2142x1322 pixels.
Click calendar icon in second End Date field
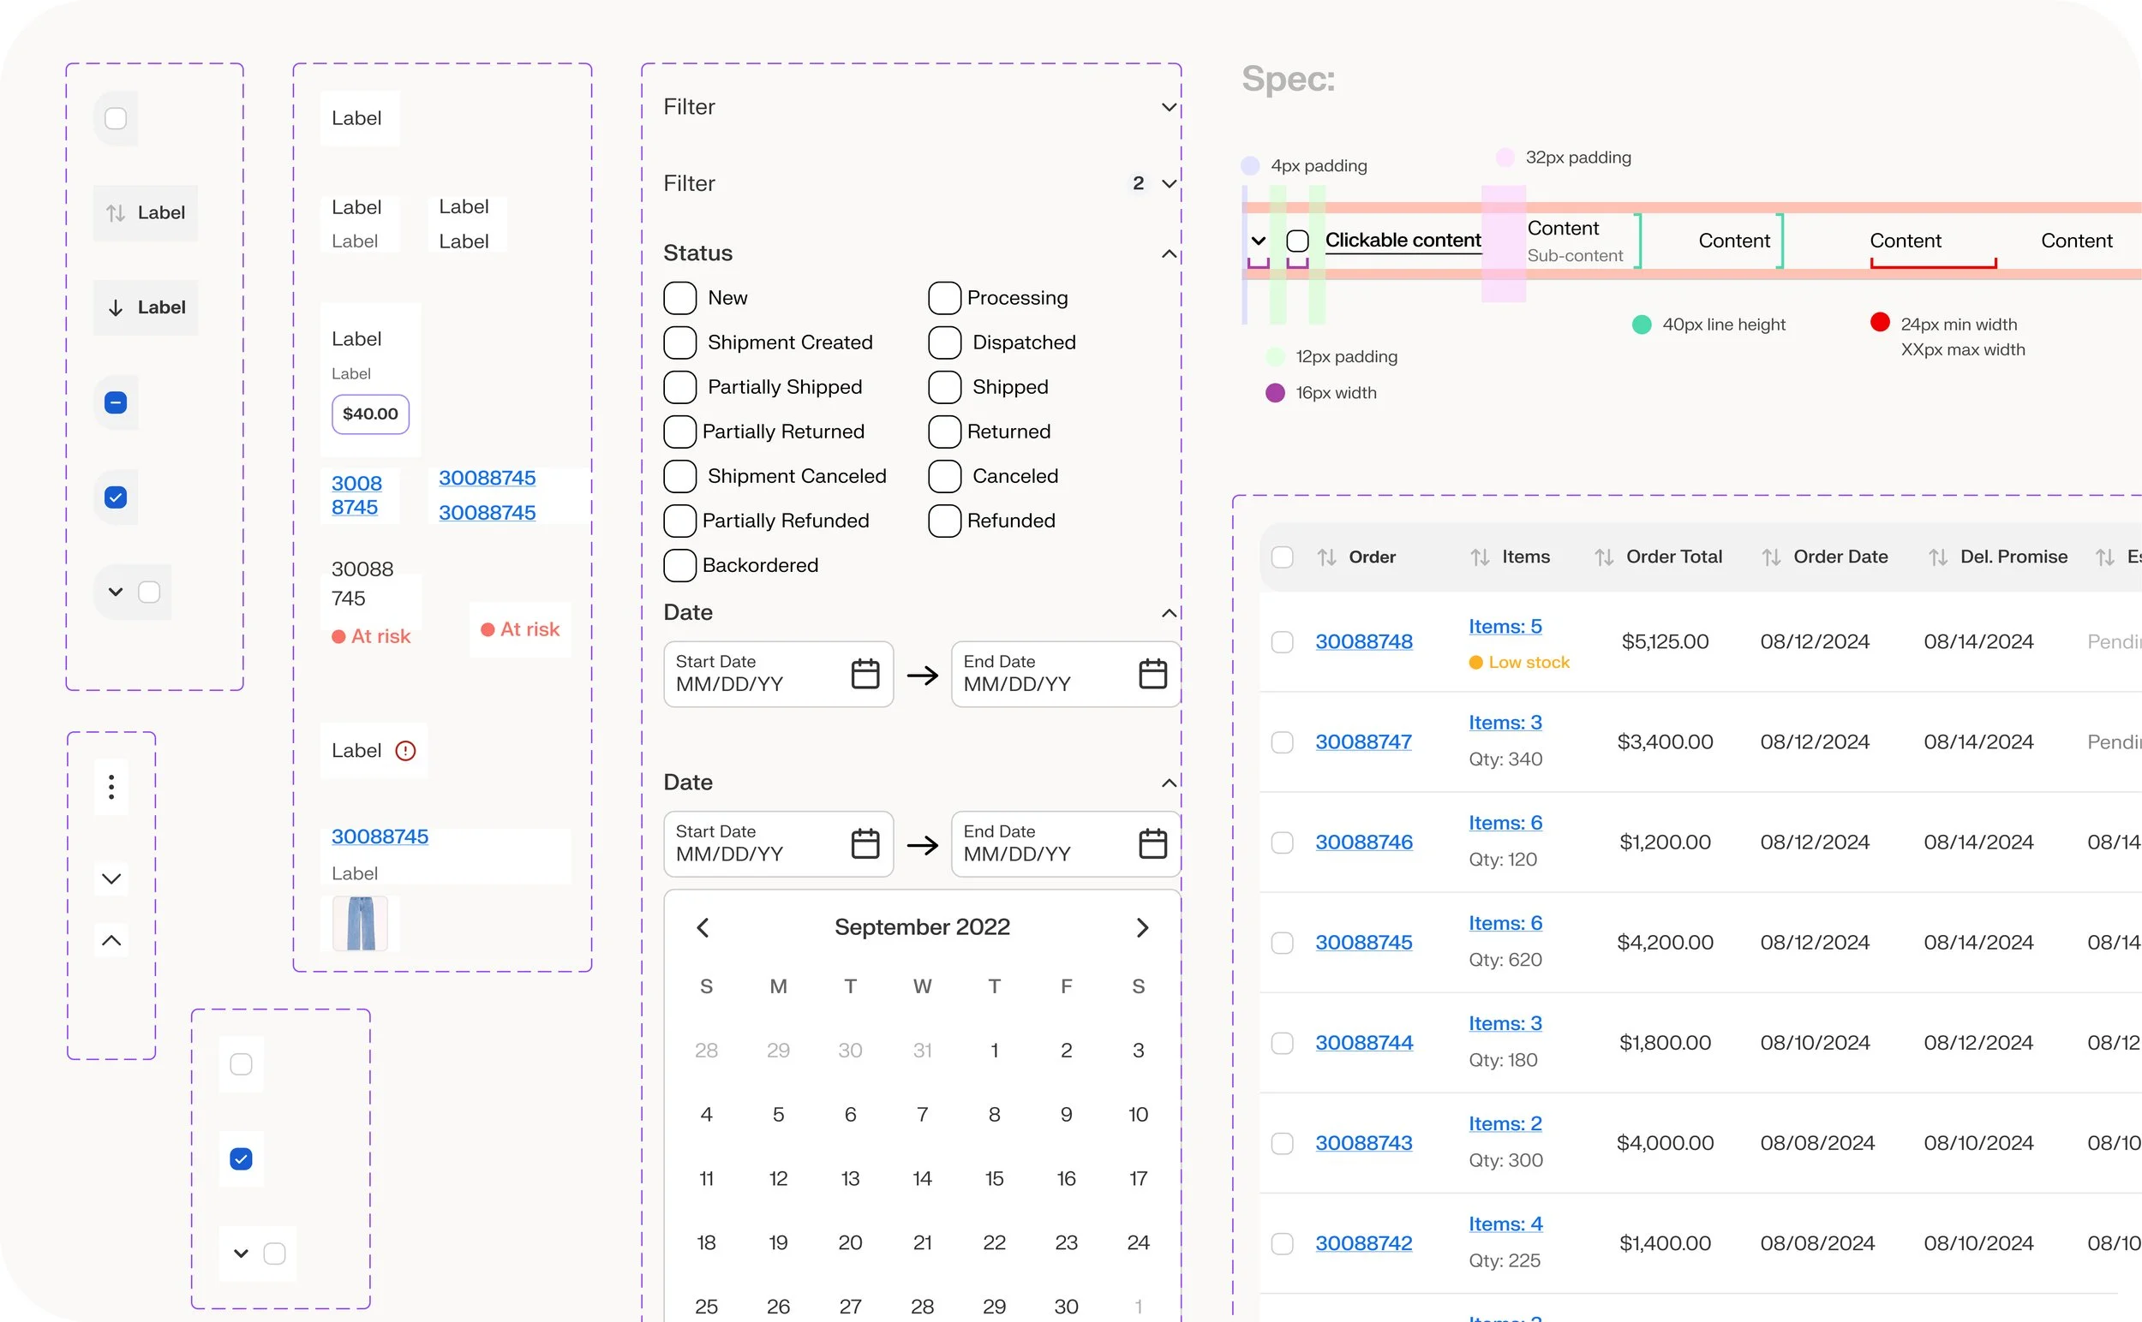tap(1152, 843)
